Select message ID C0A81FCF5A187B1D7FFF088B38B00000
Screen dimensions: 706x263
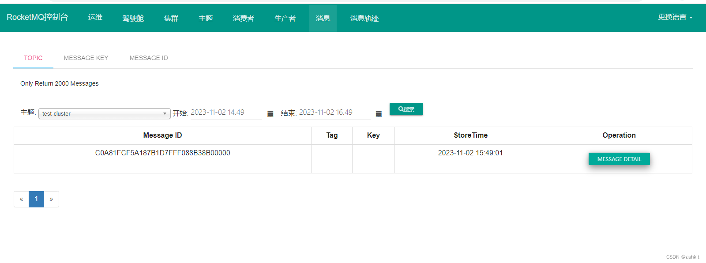[163, 153]
